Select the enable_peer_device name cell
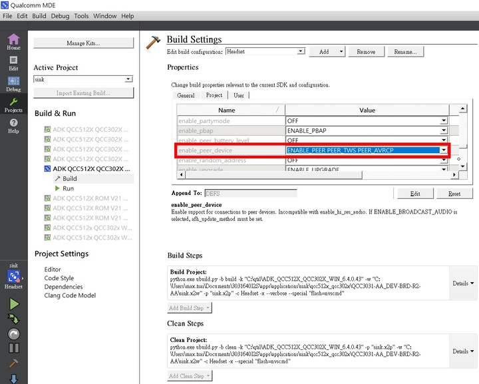479x384 pixels. [x=231, y=150]
